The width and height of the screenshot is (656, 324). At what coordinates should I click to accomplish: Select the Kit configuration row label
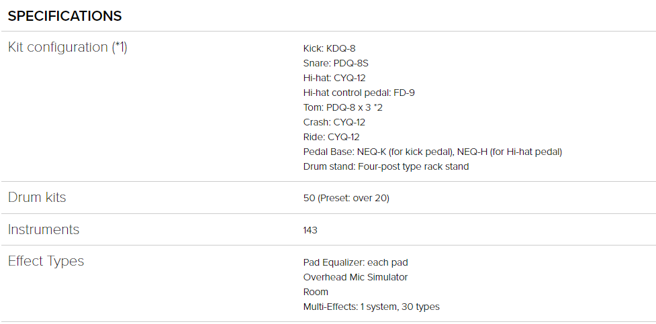click(x=67, y=48)
